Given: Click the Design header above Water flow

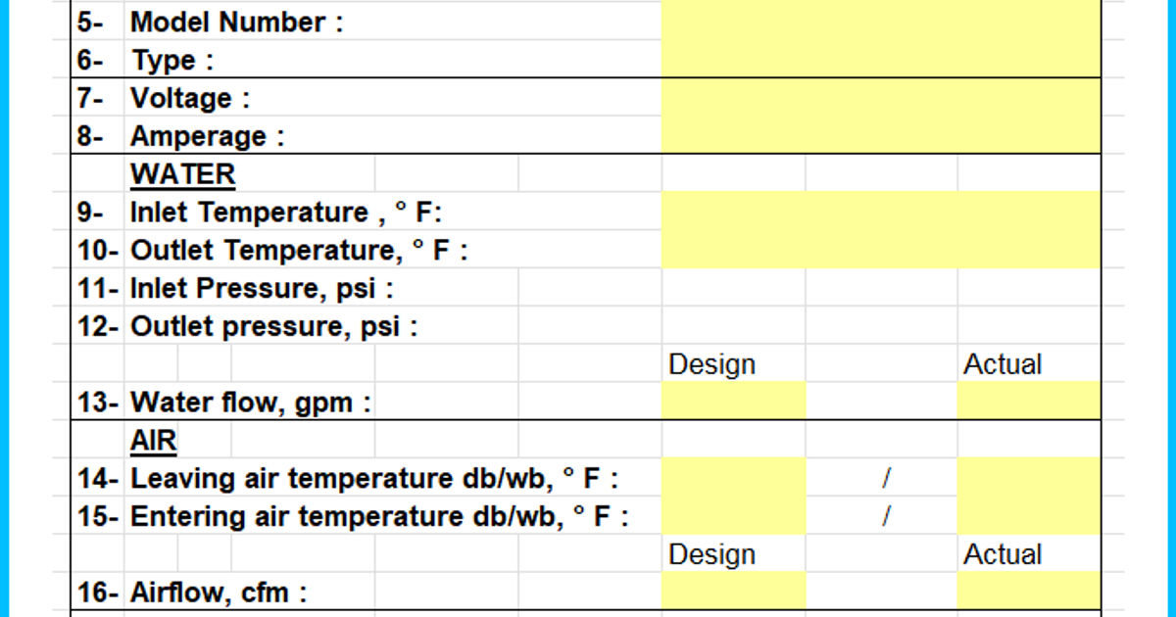Looking at the screenshot, I should 711,364.
